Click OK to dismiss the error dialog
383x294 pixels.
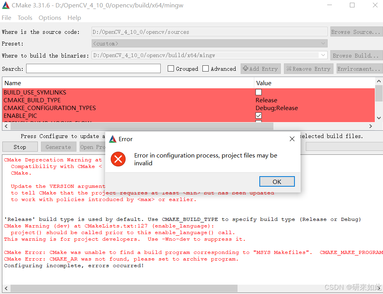(x=277, y=181)
